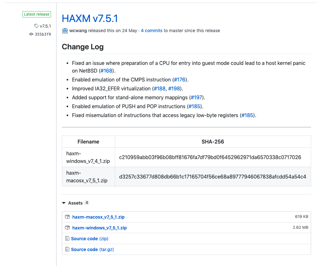Open issue #168 about NetBSD kernel panic

pos(106,71)
